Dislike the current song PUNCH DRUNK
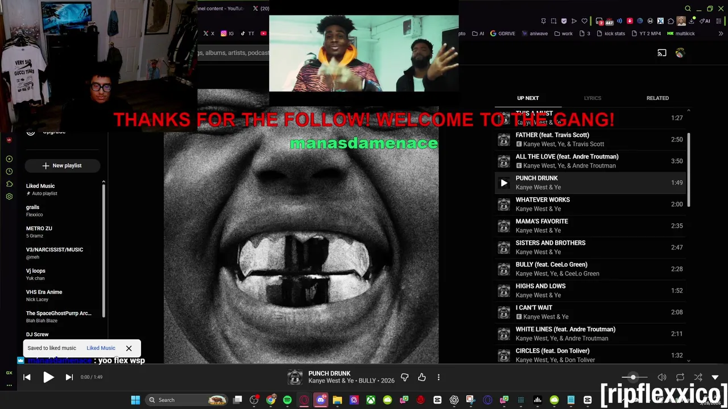 (404, 377)
